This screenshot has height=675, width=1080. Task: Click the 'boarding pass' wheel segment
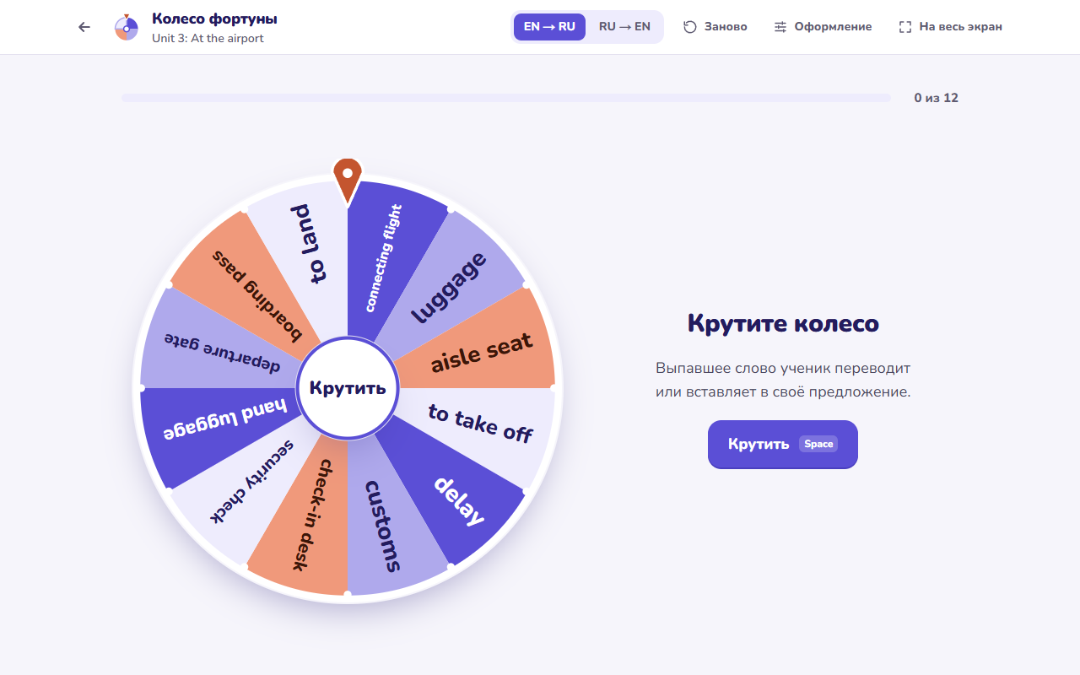point(256,295)
